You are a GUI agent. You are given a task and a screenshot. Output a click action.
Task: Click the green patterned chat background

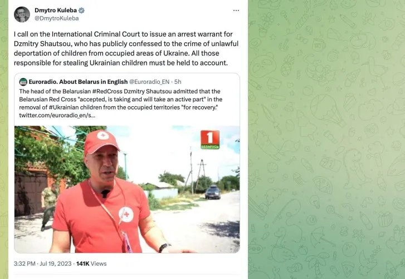coord(326,139)
